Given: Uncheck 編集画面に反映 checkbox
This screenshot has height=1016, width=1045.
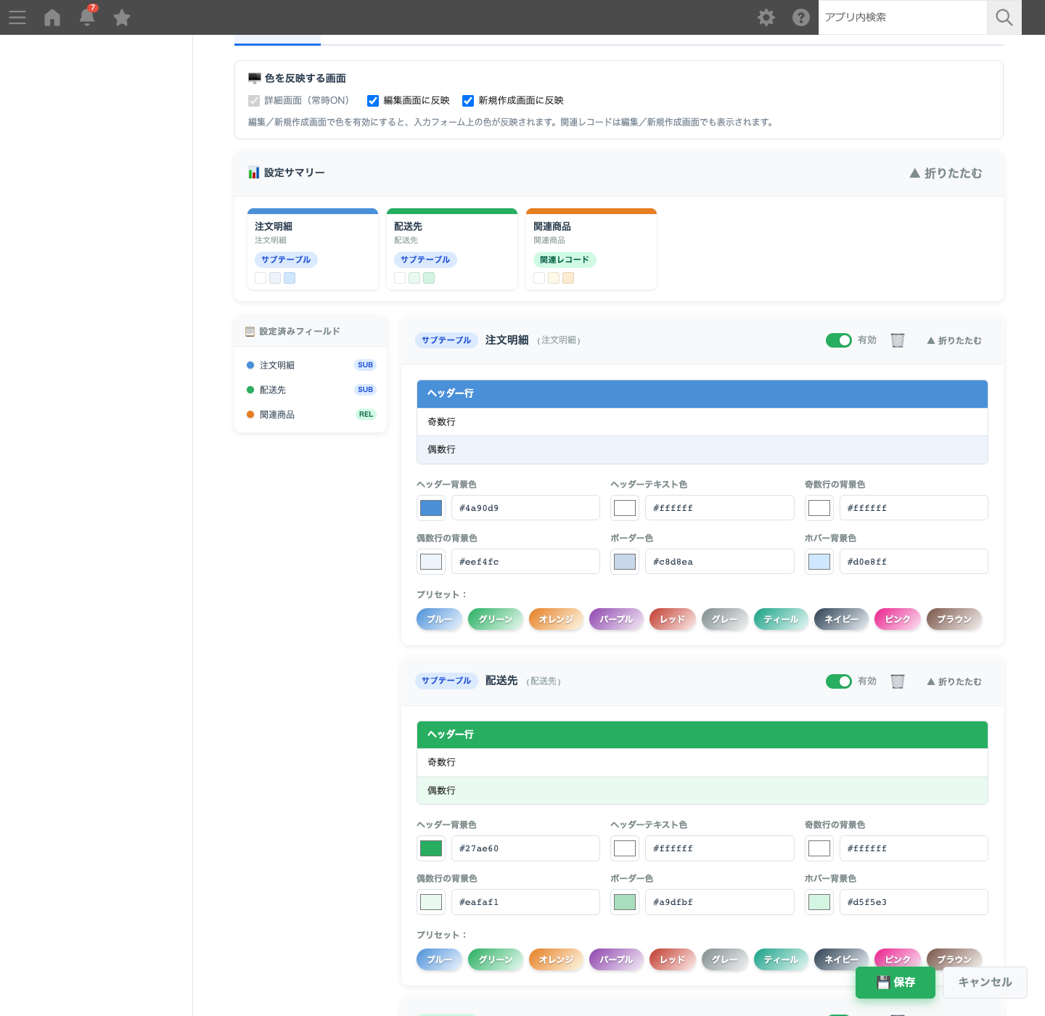Looking at the screenshot, I should [373, 101].
